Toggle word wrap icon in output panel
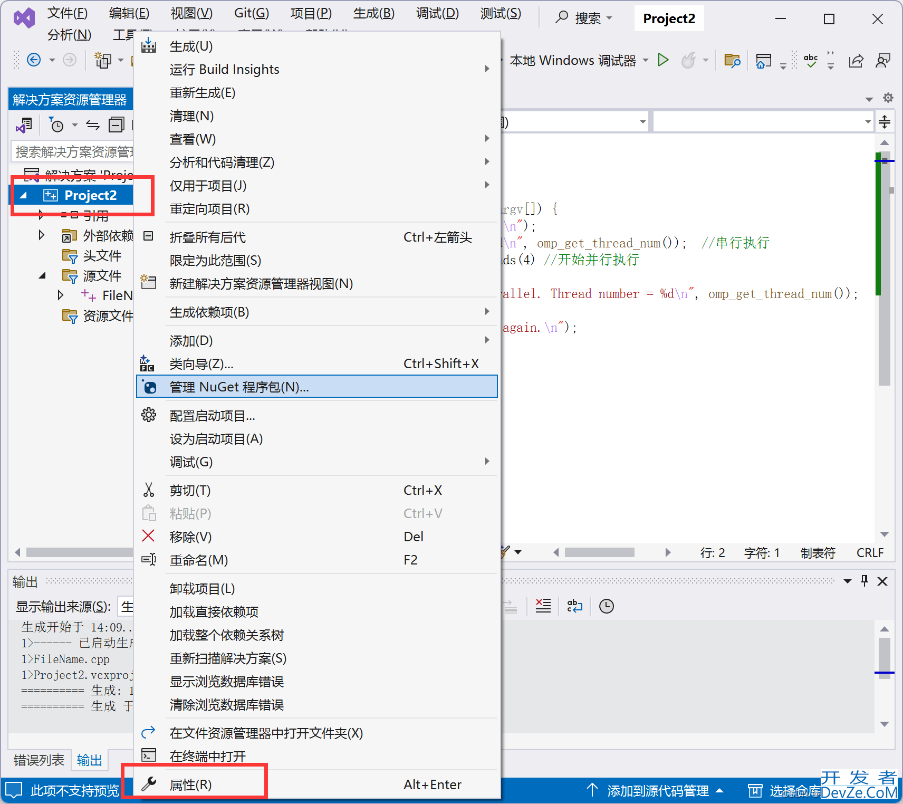903x804 pixels. 574,606
